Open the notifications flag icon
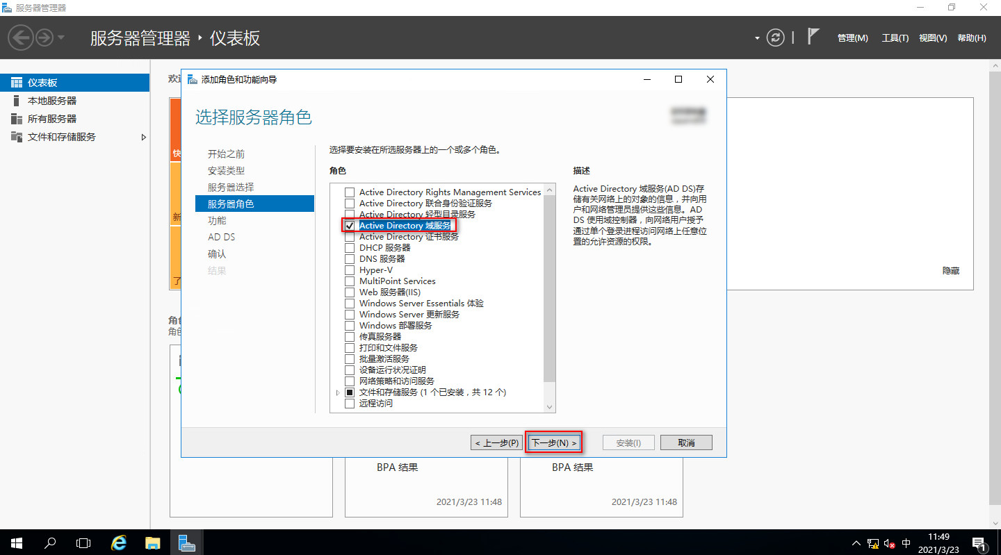The width and height of the screenshot is (1001, 555). (x=813, y=37)
